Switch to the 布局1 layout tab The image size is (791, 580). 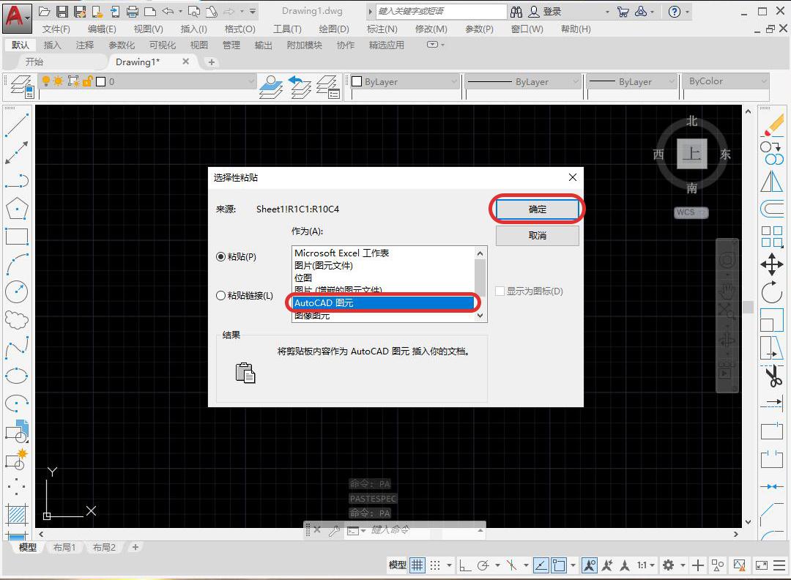point(64,547)
